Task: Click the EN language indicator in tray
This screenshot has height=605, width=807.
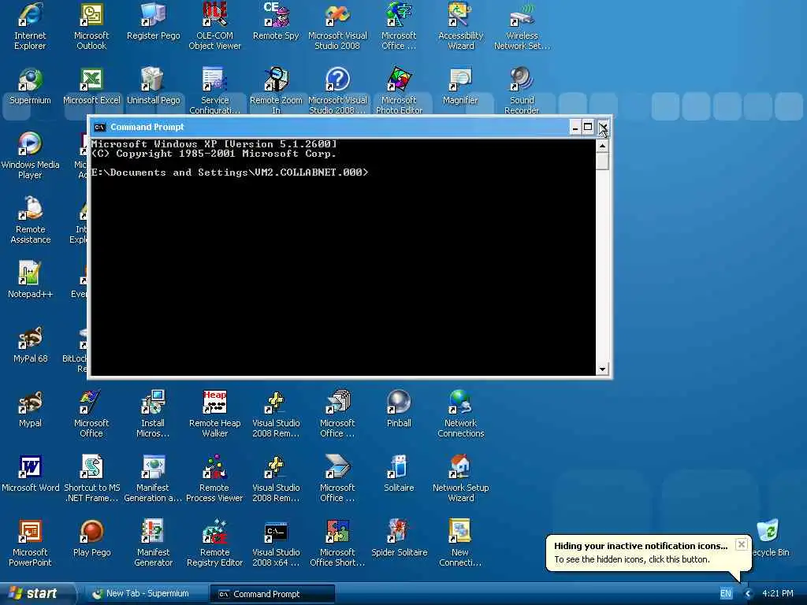Action: point(725,594)
